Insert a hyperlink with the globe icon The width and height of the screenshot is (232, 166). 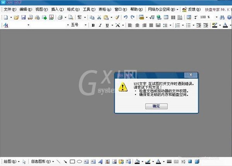(159, 17)
